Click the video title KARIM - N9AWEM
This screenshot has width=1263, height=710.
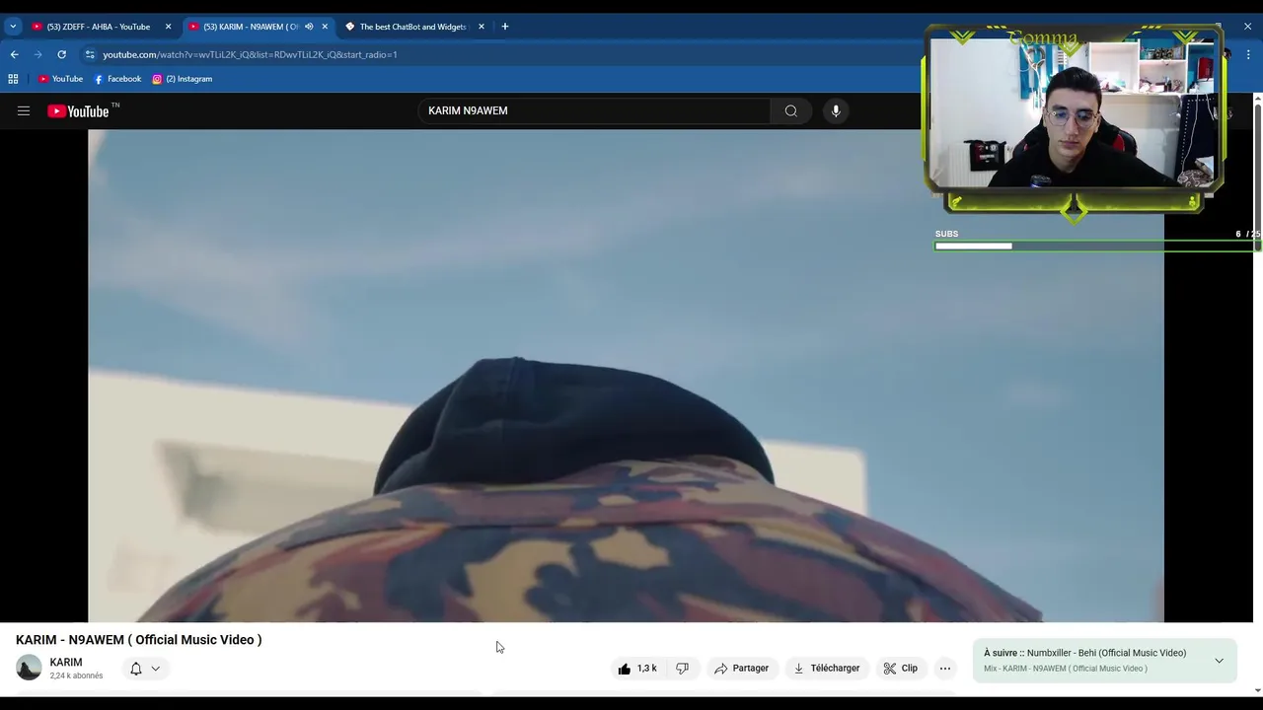pyautogui.click(x=139, y=640)
